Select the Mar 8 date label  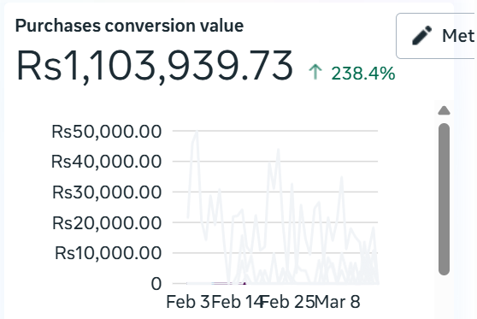(x=338, y=302)
